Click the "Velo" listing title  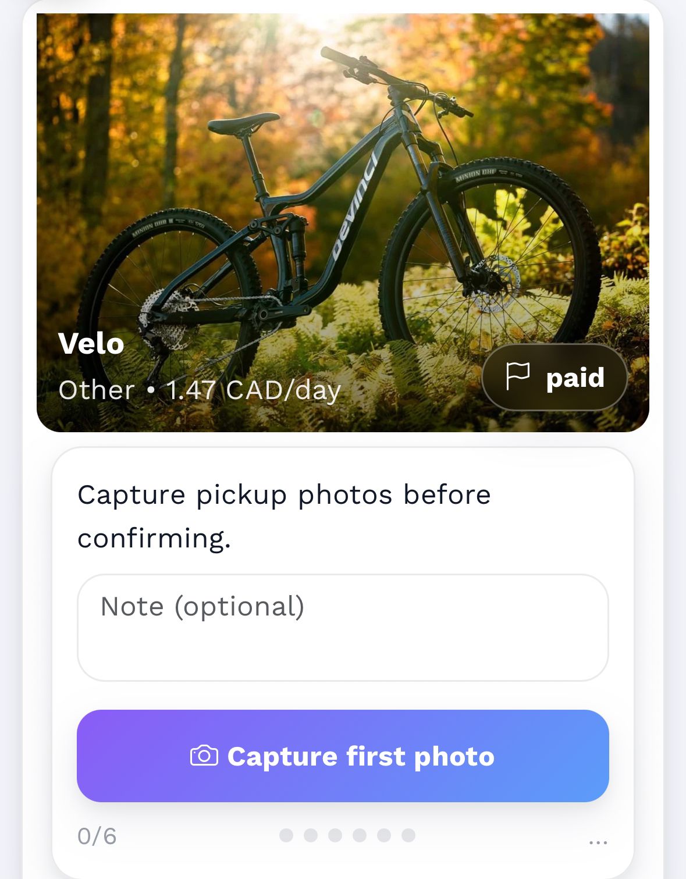(91, 343)
